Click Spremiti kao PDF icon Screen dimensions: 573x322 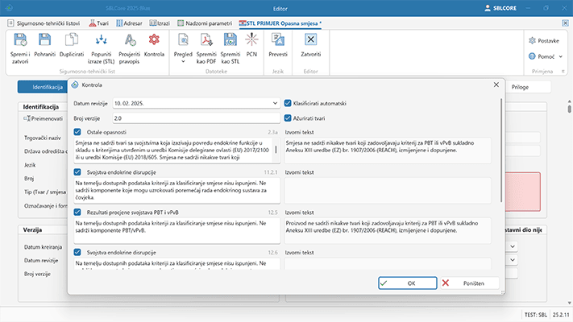208,39
